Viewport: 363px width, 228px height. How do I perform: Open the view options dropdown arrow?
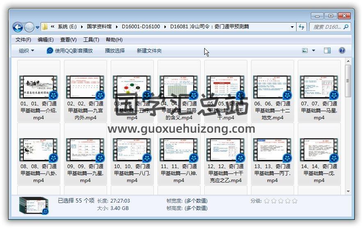coord(313,50)
